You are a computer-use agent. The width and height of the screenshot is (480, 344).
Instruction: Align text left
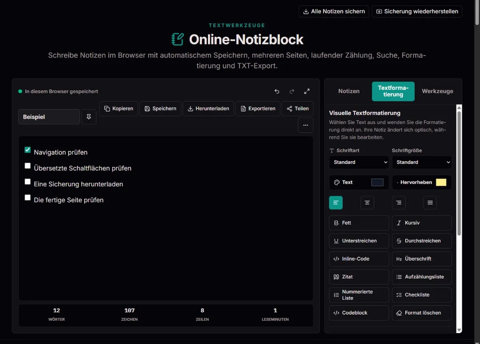[336, 203]
